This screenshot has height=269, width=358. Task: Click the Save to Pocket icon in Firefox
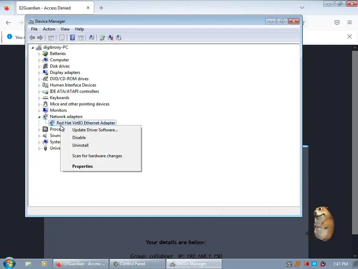(x=337, y=22)
